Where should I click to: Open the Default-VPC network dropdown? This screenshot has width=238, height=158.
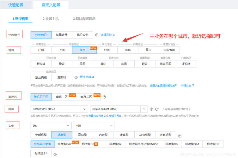[x=59, y=109]
